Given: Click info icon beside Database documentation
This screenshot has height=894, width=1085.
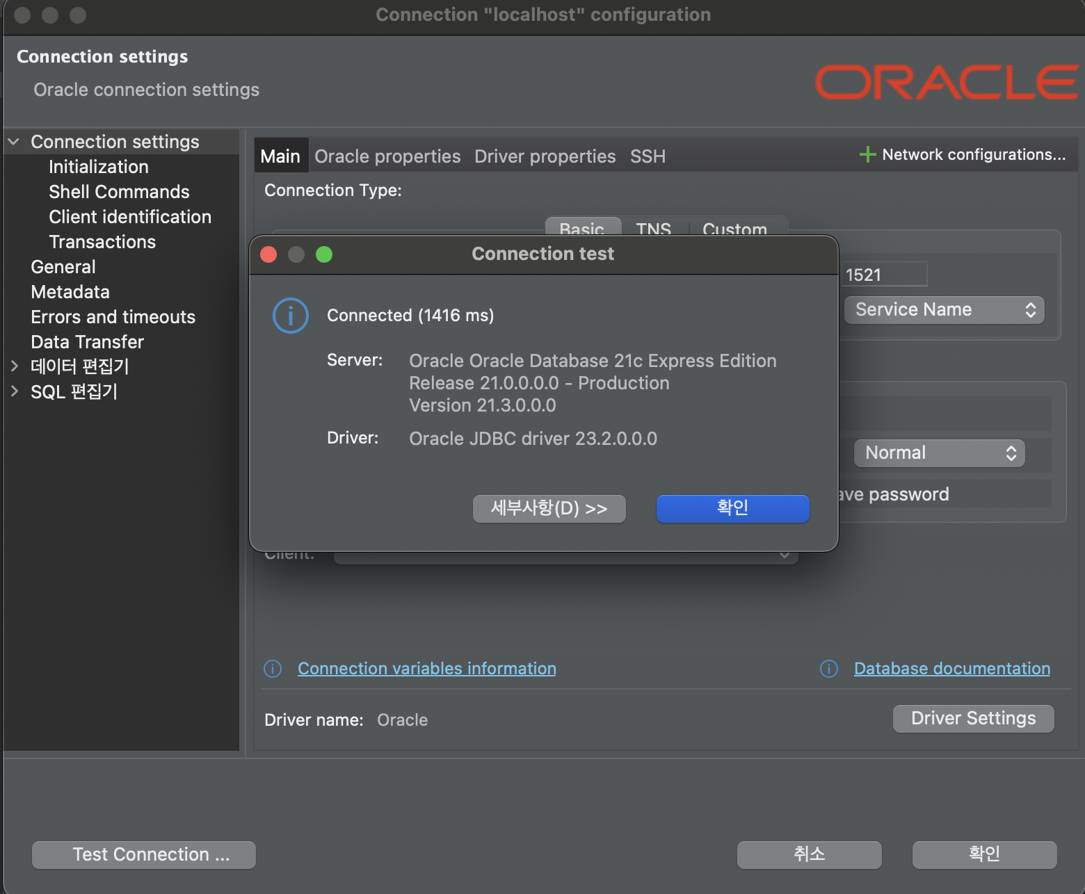Looking at the screenshot, I should [x=829, y=669].
